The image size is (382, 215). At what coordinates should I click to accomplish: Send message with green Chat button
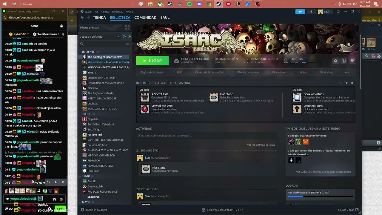pos(61,209)
